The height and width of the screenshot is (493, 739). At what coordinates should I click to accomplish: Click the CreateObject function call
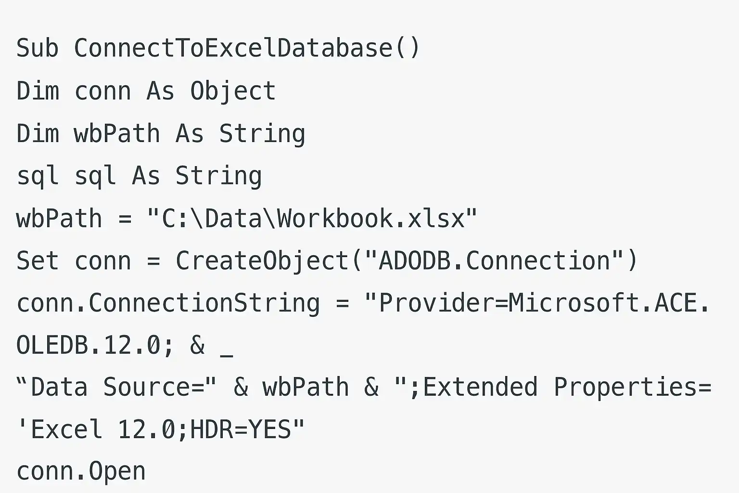(262, 261)
